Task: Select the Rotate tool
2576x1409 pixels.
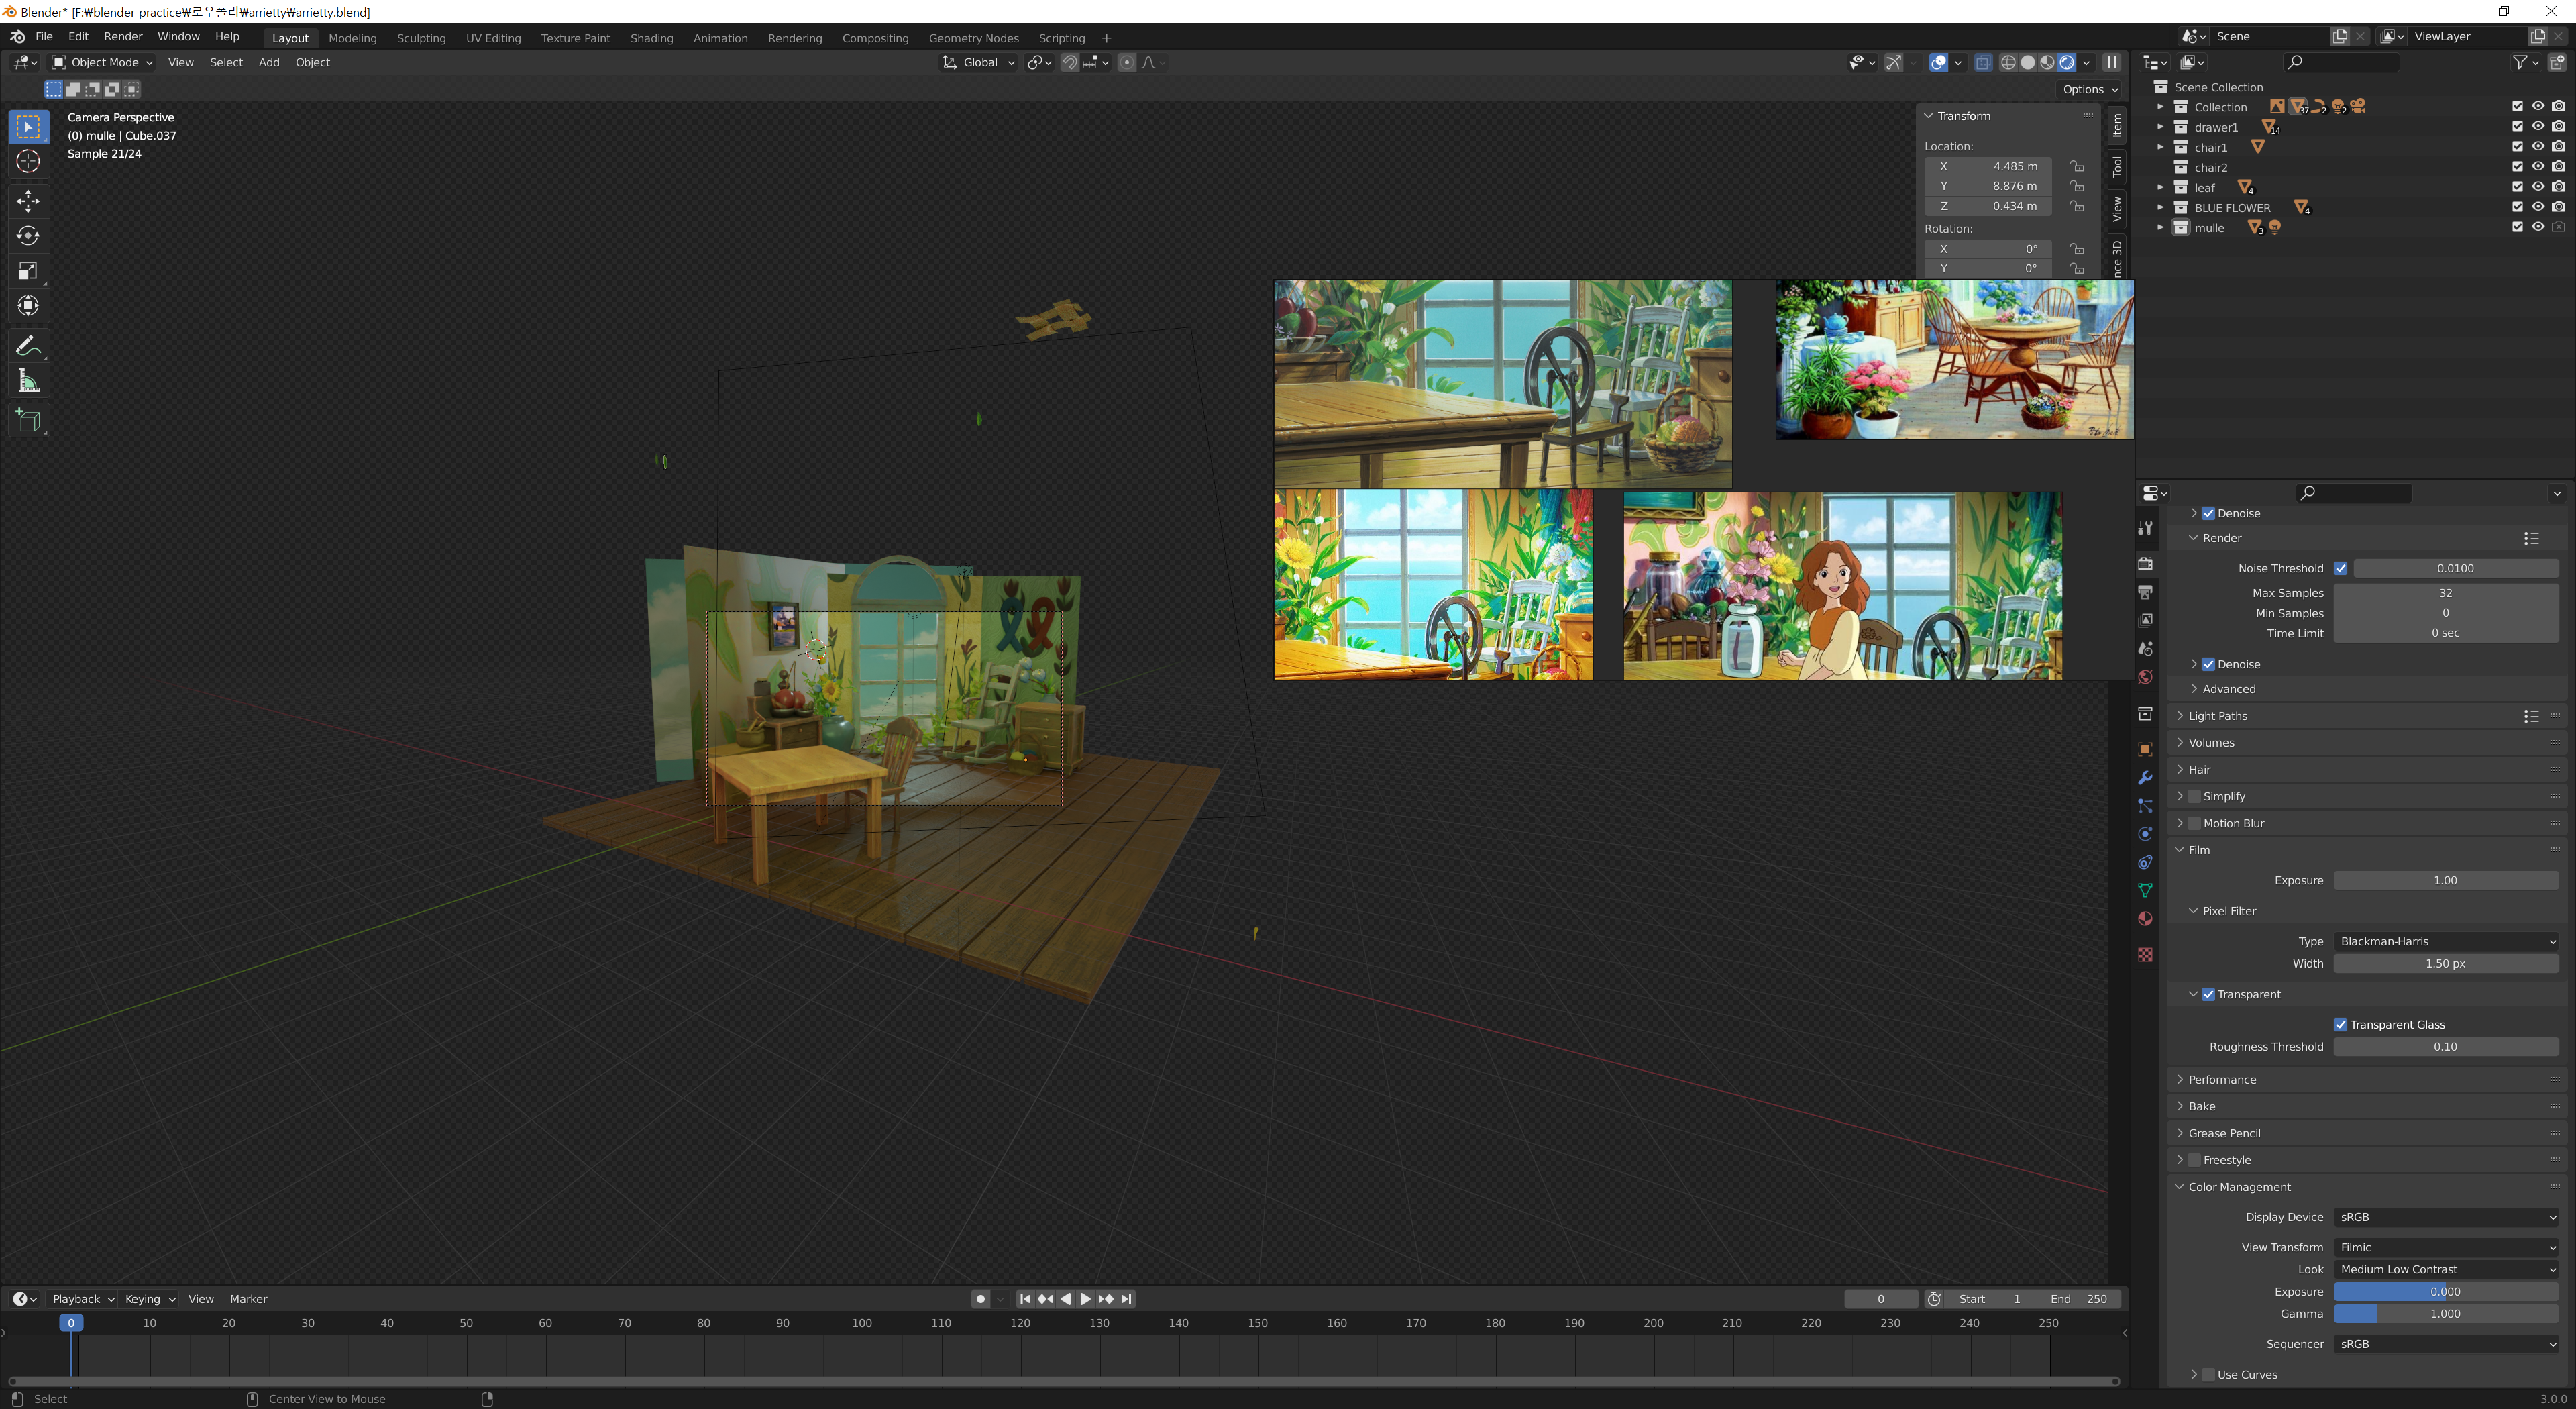Action: pyautogui.click(x=28, y=236)
